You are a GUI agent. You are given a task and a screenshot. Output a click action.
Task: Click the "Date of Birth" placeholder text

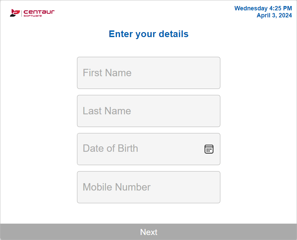click(110, 148)
